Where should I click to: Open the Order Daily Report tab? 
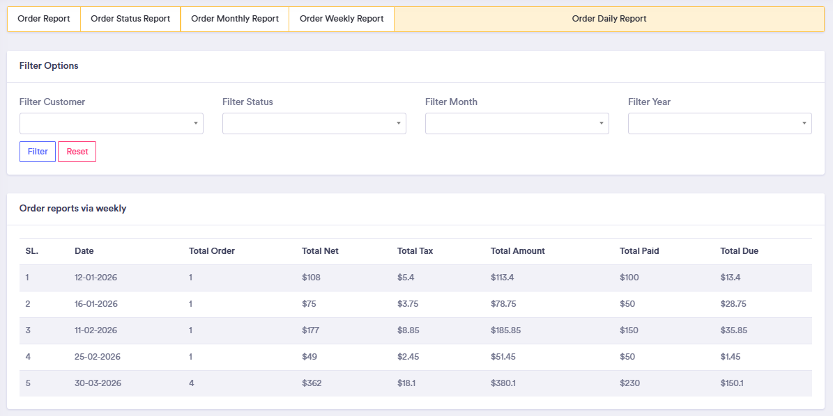609,19
